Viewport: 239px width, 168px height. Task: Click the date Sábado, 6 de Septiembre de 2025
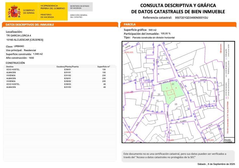pyautogui.click(x=216, y=164)
